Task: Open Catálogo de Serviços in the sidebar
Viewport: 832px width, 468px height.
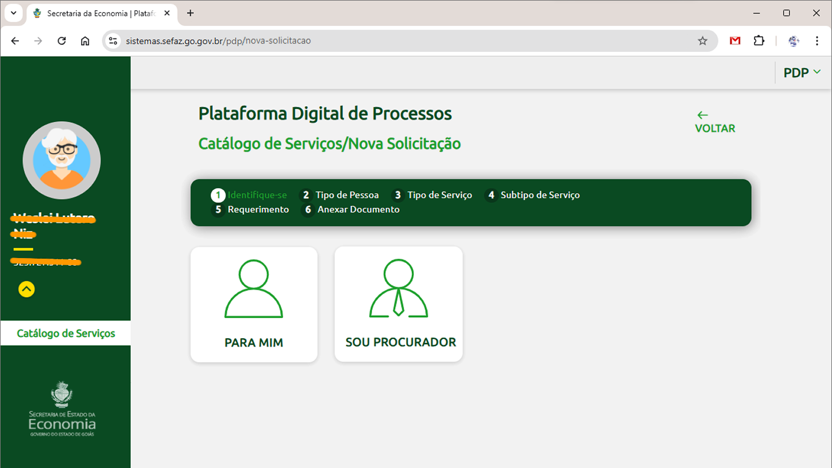Action: [65, 333]
